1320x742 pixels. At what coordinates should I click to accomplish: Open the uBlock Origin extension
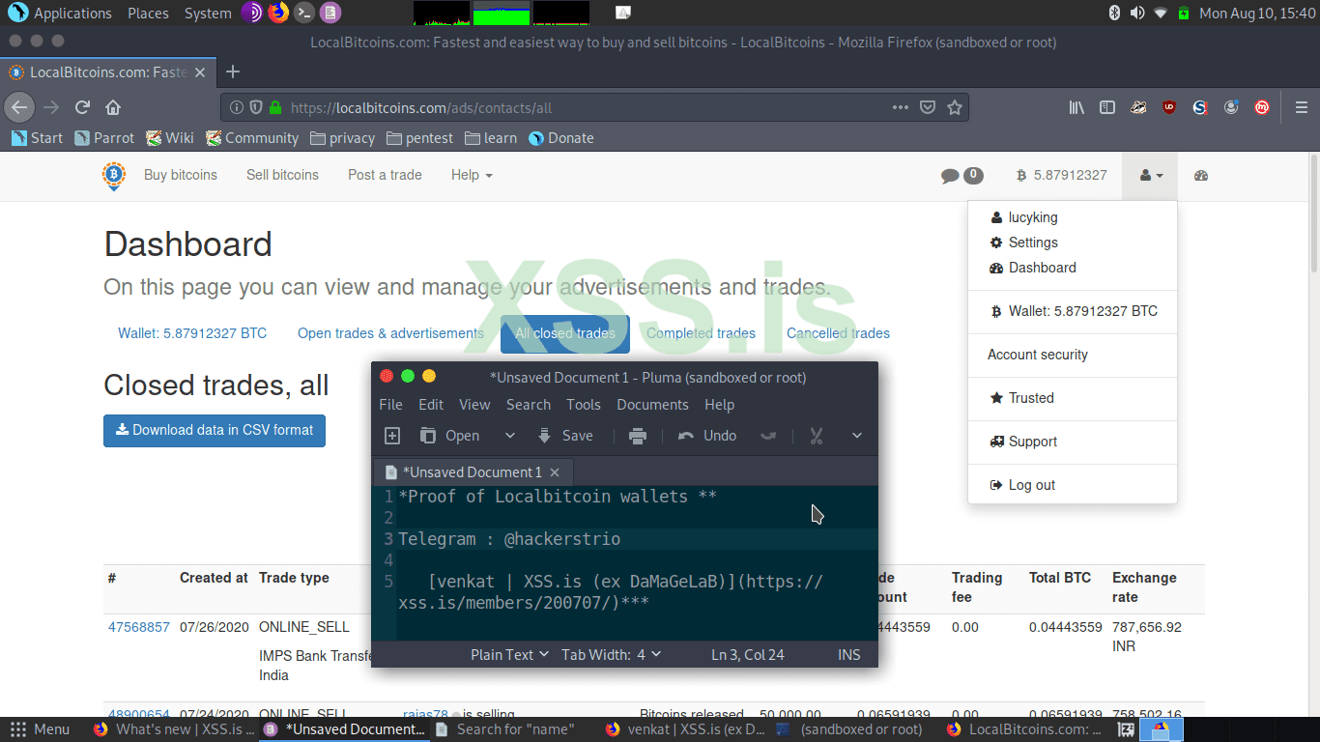(1169, 108)
